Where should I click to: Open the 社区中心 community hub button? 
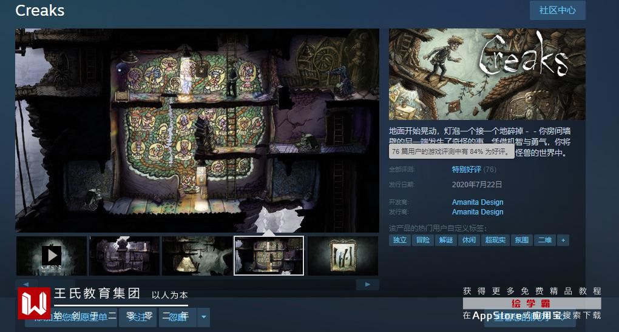click(x=558, y=10)
